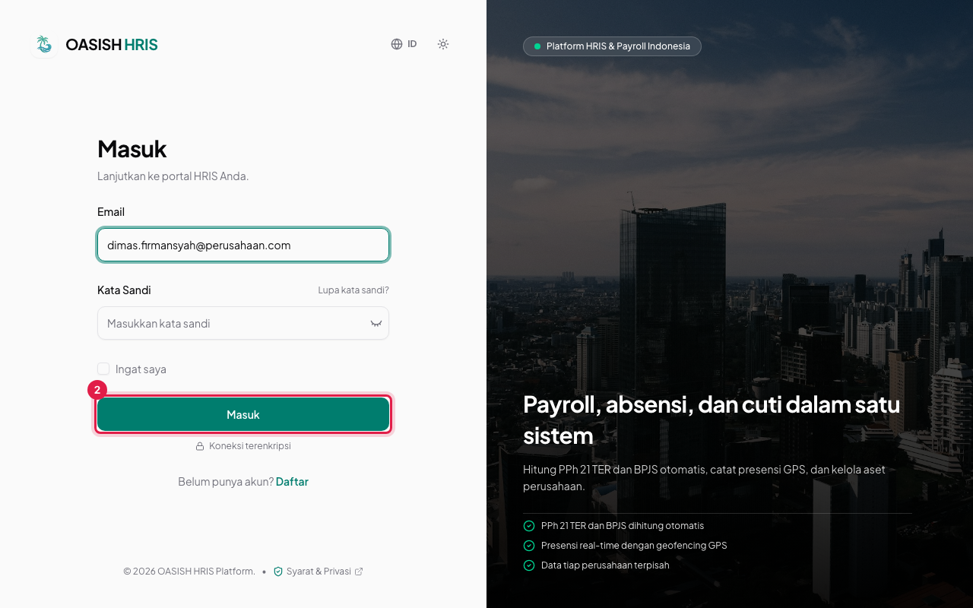Screen dimensions: 973x608
Task: Click the lock icon beside Koneksi terenkripsi
Action: (200, 446)
